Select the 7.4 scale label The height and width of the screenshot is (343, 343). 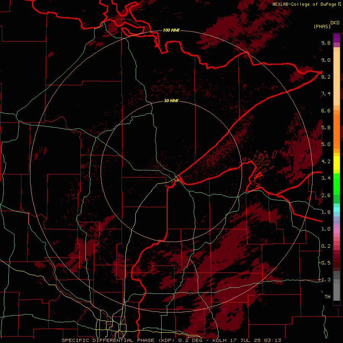coord(326,94)
